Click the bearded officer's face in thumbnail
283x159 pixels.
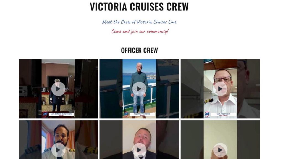(62, 134)
